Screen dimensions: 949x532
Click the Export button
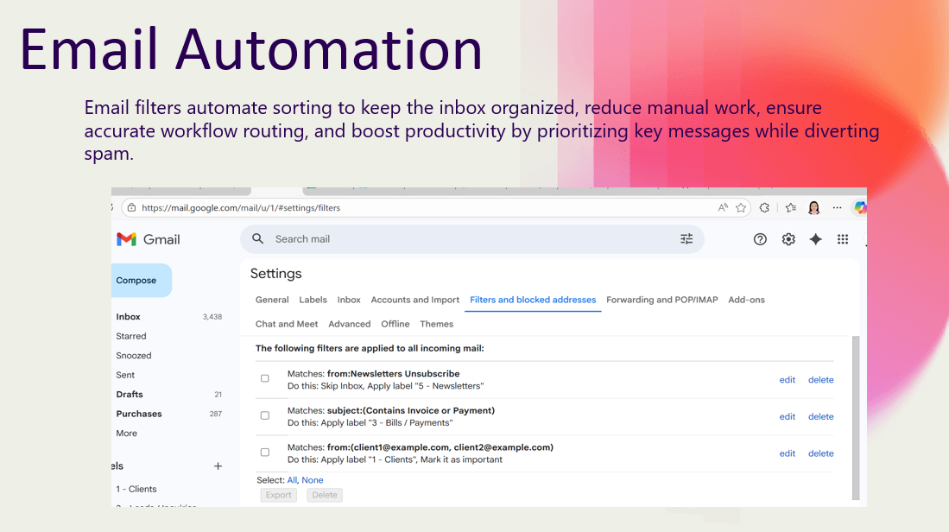pyautogui.click(x=278, y=495)
